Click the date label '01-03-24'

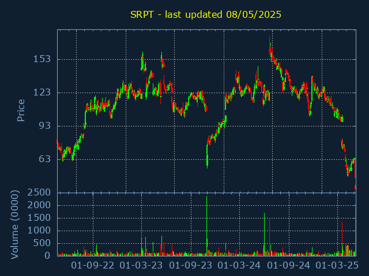[239, 266]
